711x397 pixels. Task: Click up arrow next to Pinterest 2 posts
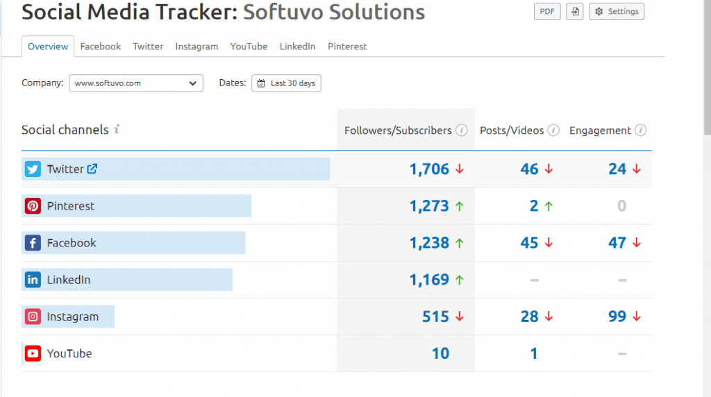(549, 206)
